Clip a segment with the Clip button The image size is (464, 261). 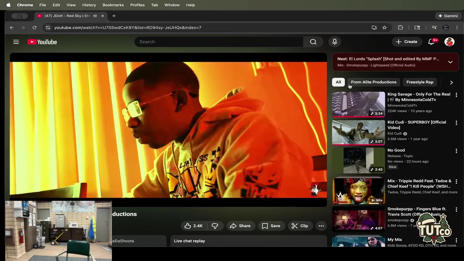coord(300,226)
